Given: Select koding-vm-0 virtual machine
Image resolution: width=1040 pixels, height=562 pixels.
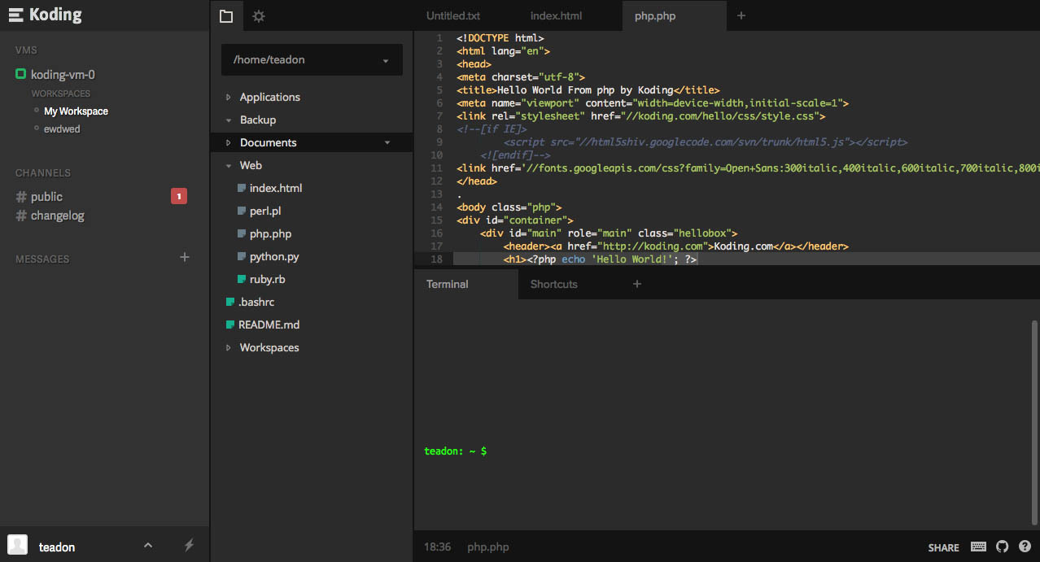Looking at the screenshot, I should point(63,75).
